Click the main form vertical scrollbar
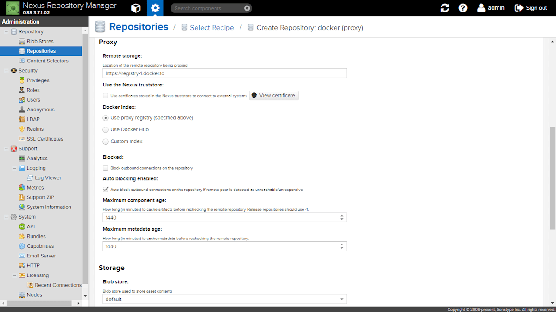Screen dimensions: 556x312 (552, 178)
